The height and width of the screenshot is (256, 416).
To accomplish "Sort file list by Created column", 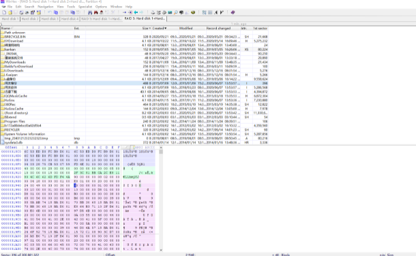I will 159,29.
